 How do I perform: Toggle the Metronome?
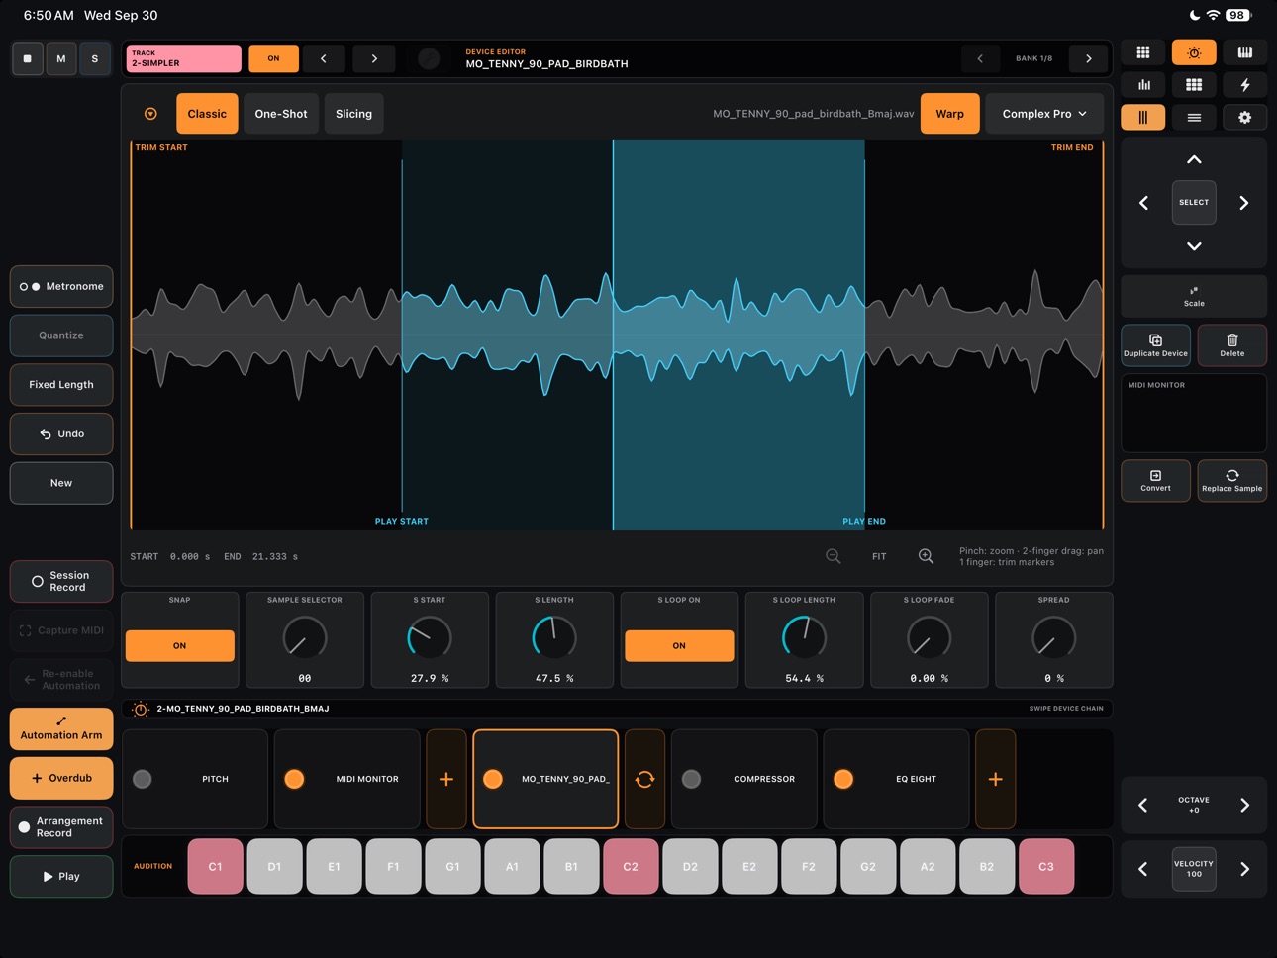[61, 286]
